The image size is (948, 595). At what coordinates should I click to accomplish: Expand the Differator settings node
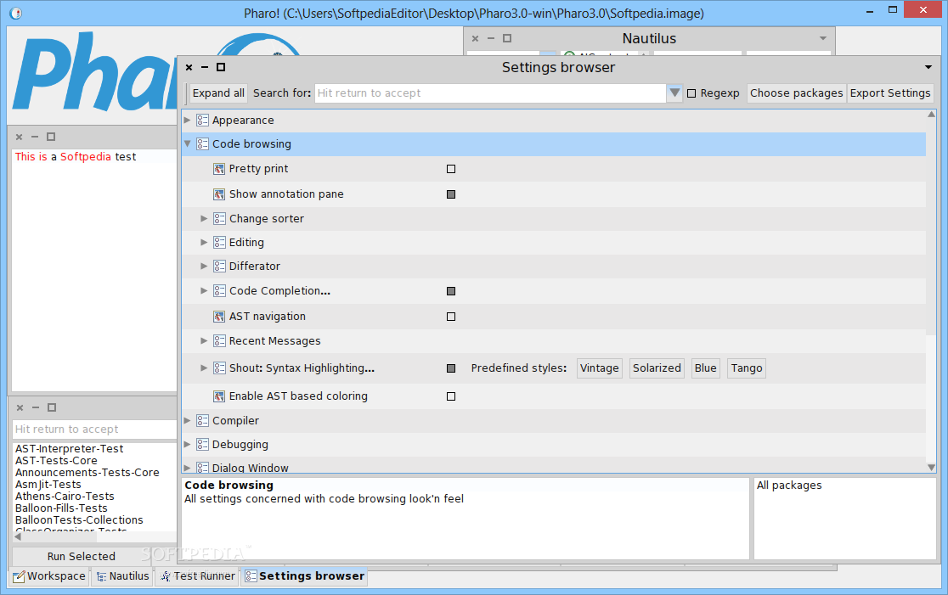click(x=205, y=266)
